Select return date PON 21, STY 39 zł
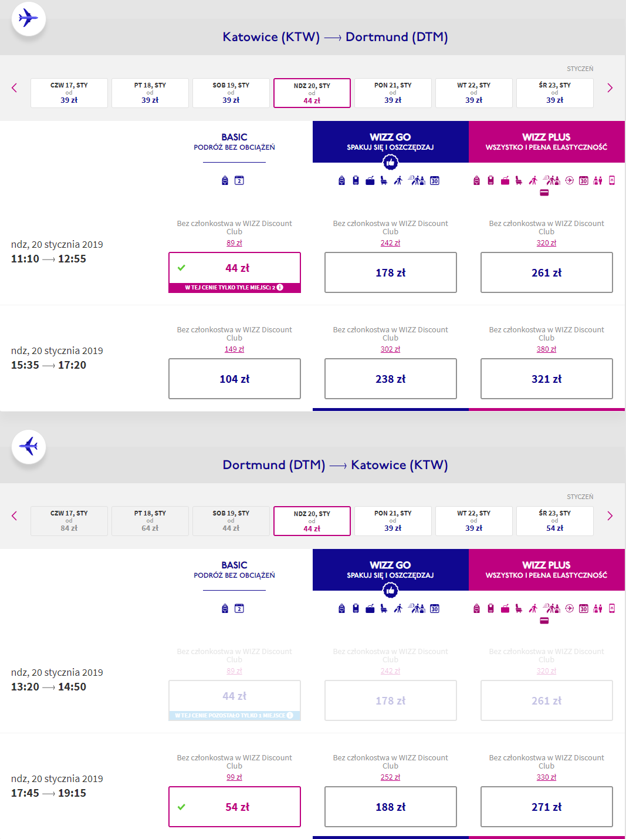Screen dimensions: 626x839 tap(393, 521)
